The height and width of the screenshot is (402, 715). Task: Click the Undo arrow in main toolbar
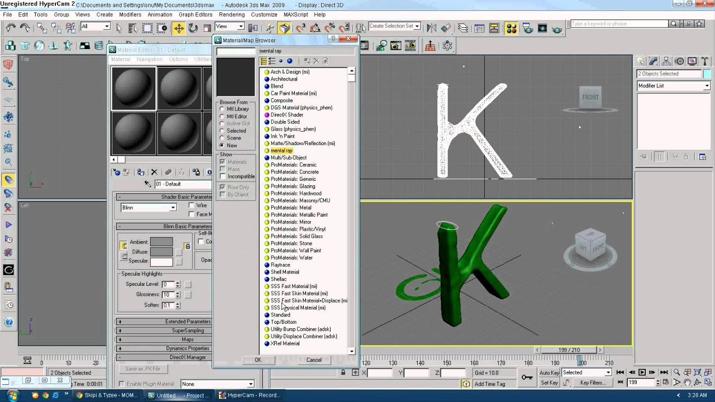coord(11,27)
